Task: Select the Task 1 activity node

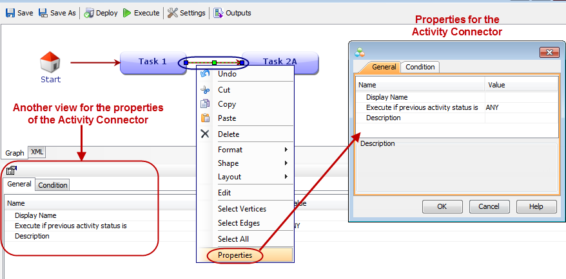Action: (x=153, y=62)
